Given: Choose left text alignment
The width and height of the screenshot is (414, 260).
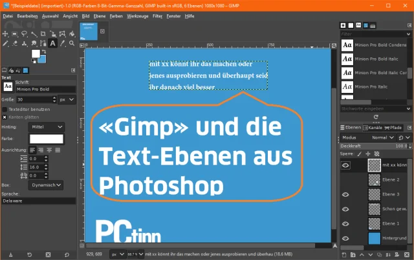Looking at the screenshot, I should [32, 150].
